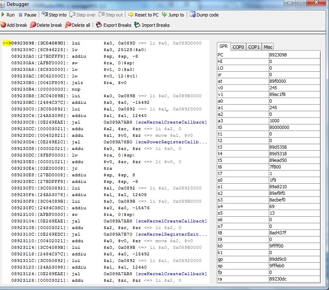Open the COP1 register tab
329x290 pixels.
tap(254, 47)
